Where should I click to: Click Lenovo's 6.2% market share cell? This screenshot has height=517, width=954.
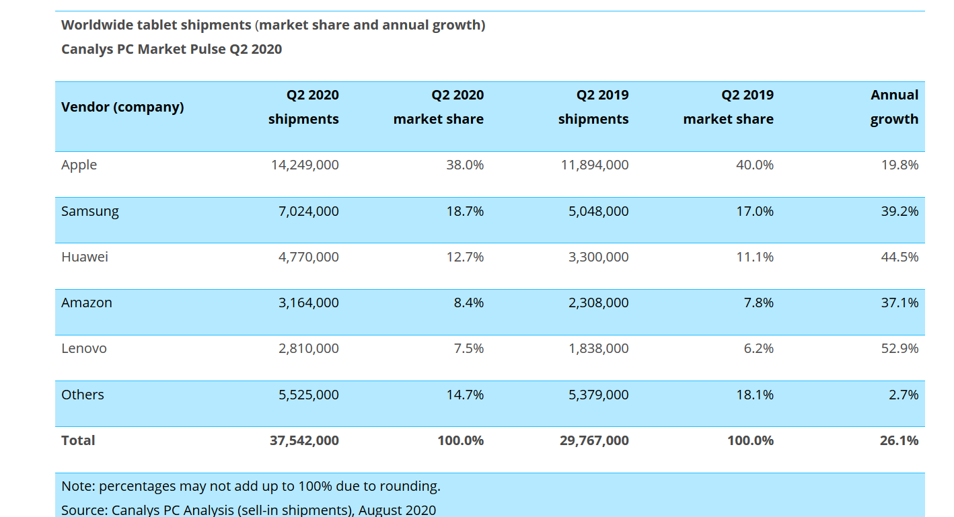[x=758, y=348]
